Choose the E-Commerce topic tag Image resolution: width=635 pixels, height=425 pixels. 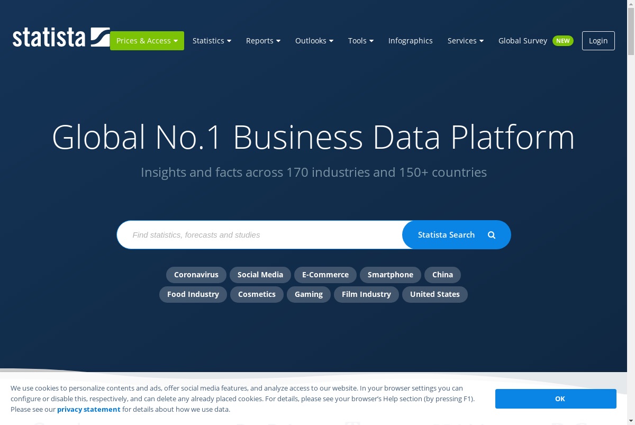[325, 275]
